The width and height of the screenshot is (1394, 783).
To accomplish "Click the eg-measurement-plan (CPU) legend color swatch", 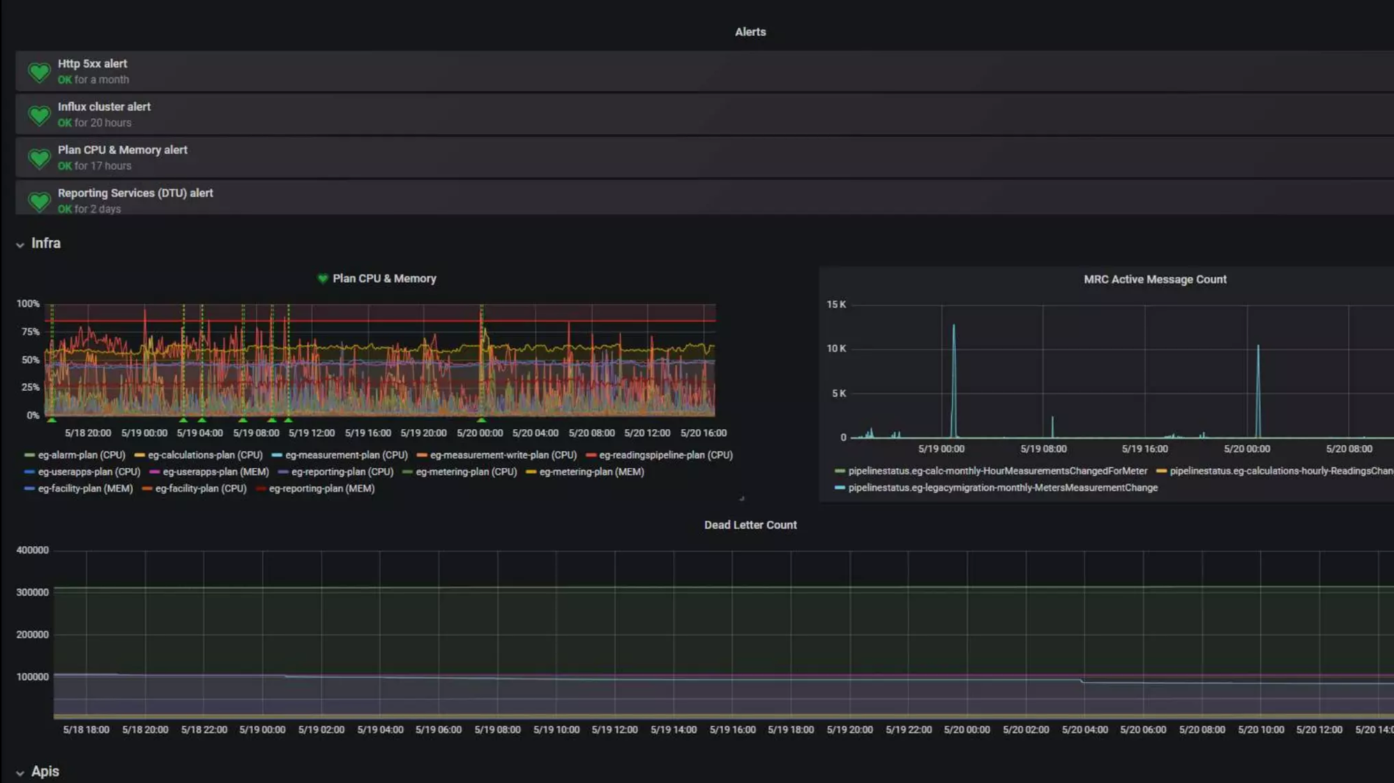I will tap(277, 455).
